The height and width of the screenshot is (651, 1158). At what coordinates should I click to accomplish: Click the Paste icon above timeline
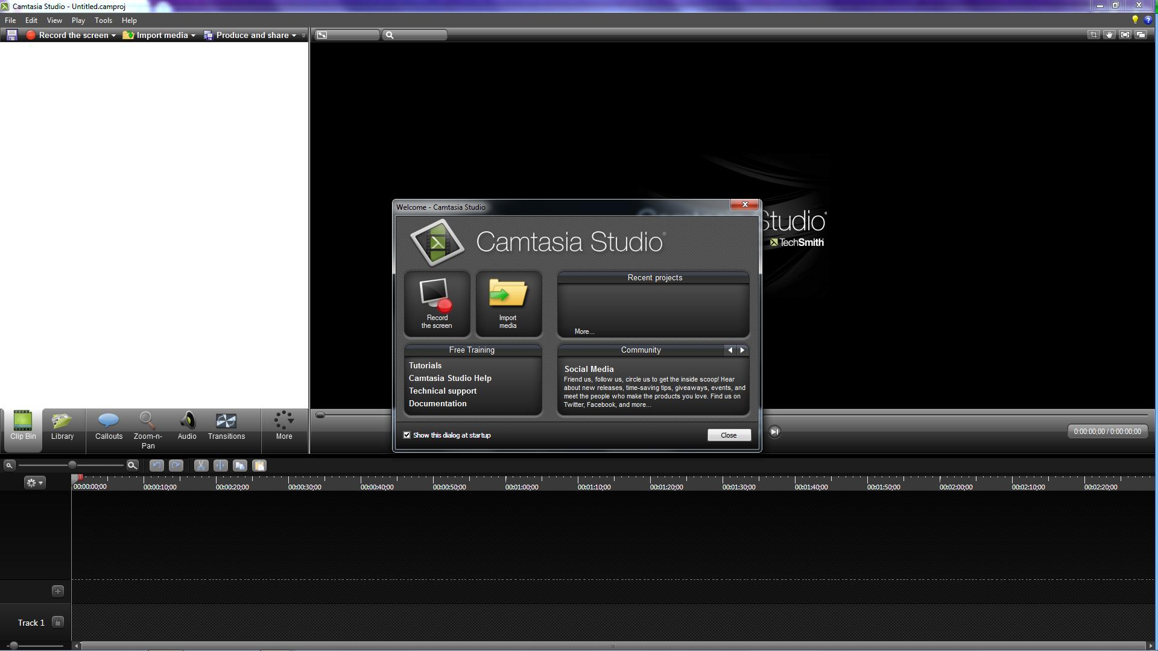[259, 465]
